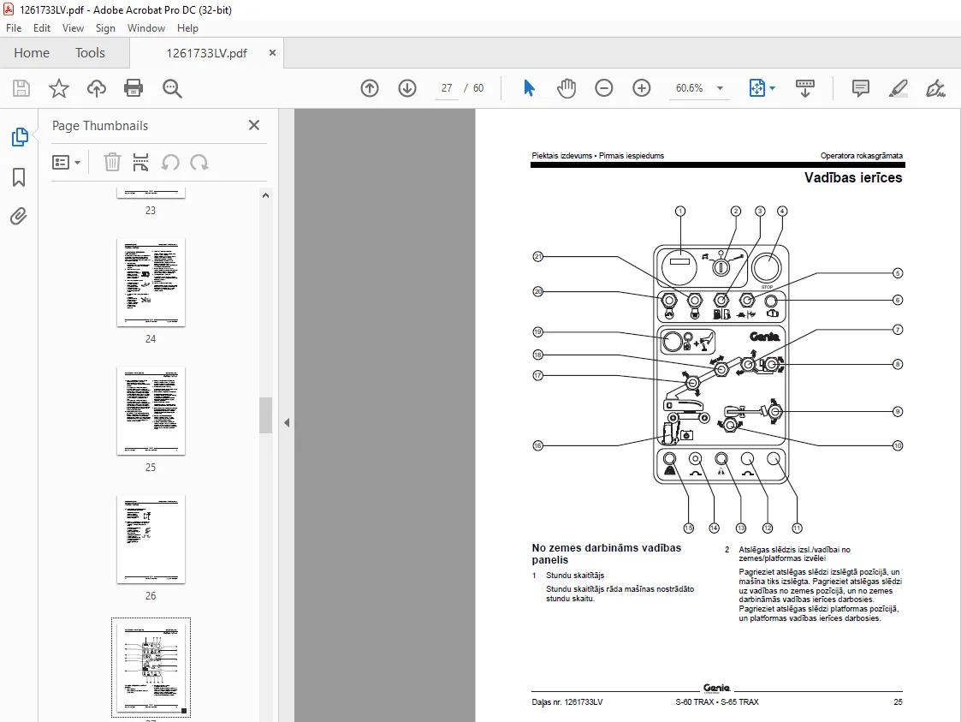Screen dimensions: 961x722
Task: Select the page 24 thumbnail
Action: pyautogui.click(x=151, y=282)
